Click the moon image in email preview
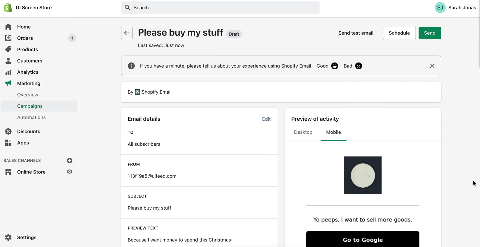The width and height of the screenshot is (480, 247). (362, 175)
